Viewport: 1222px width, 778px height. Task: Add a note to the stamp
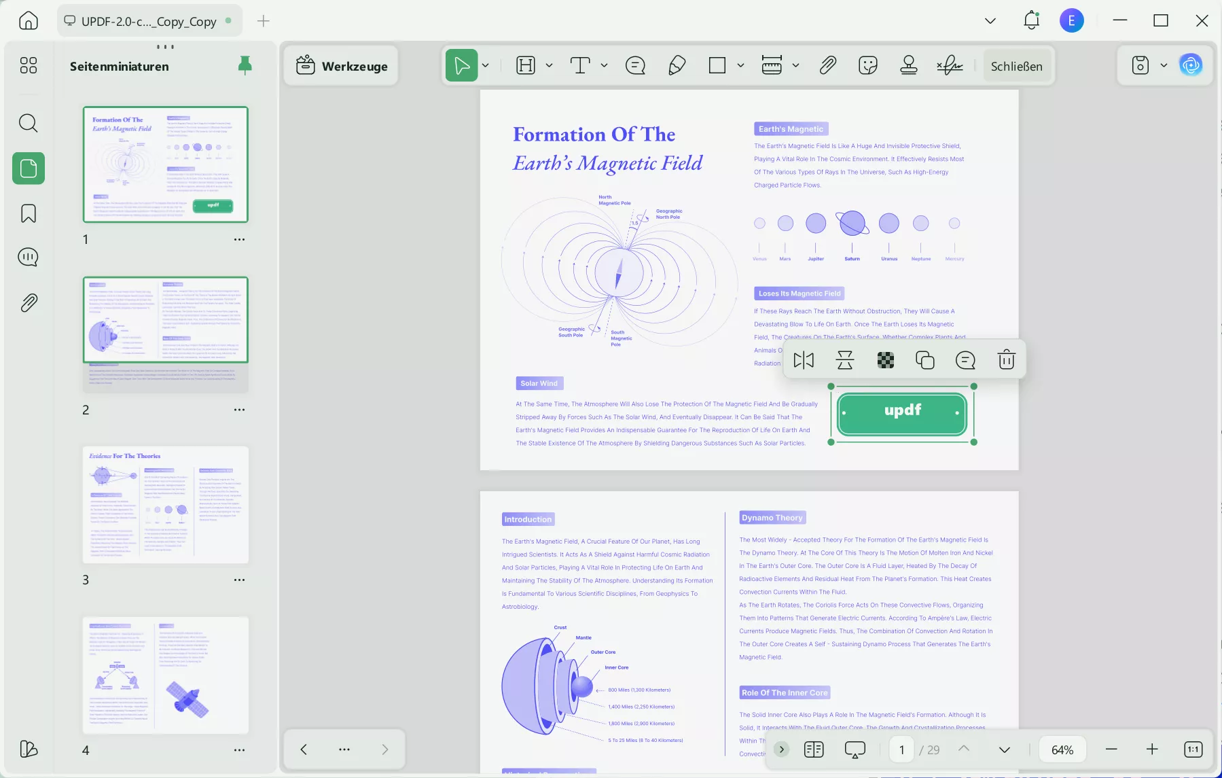(965, 360)
